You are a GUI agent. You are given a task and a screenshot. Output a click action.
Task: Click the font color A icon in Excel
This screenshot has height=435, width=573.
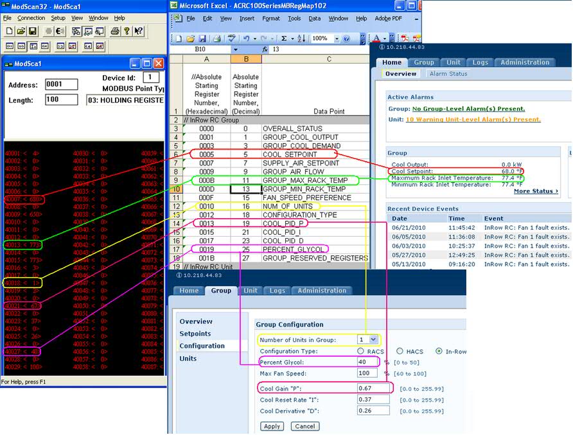pos(376,38)
